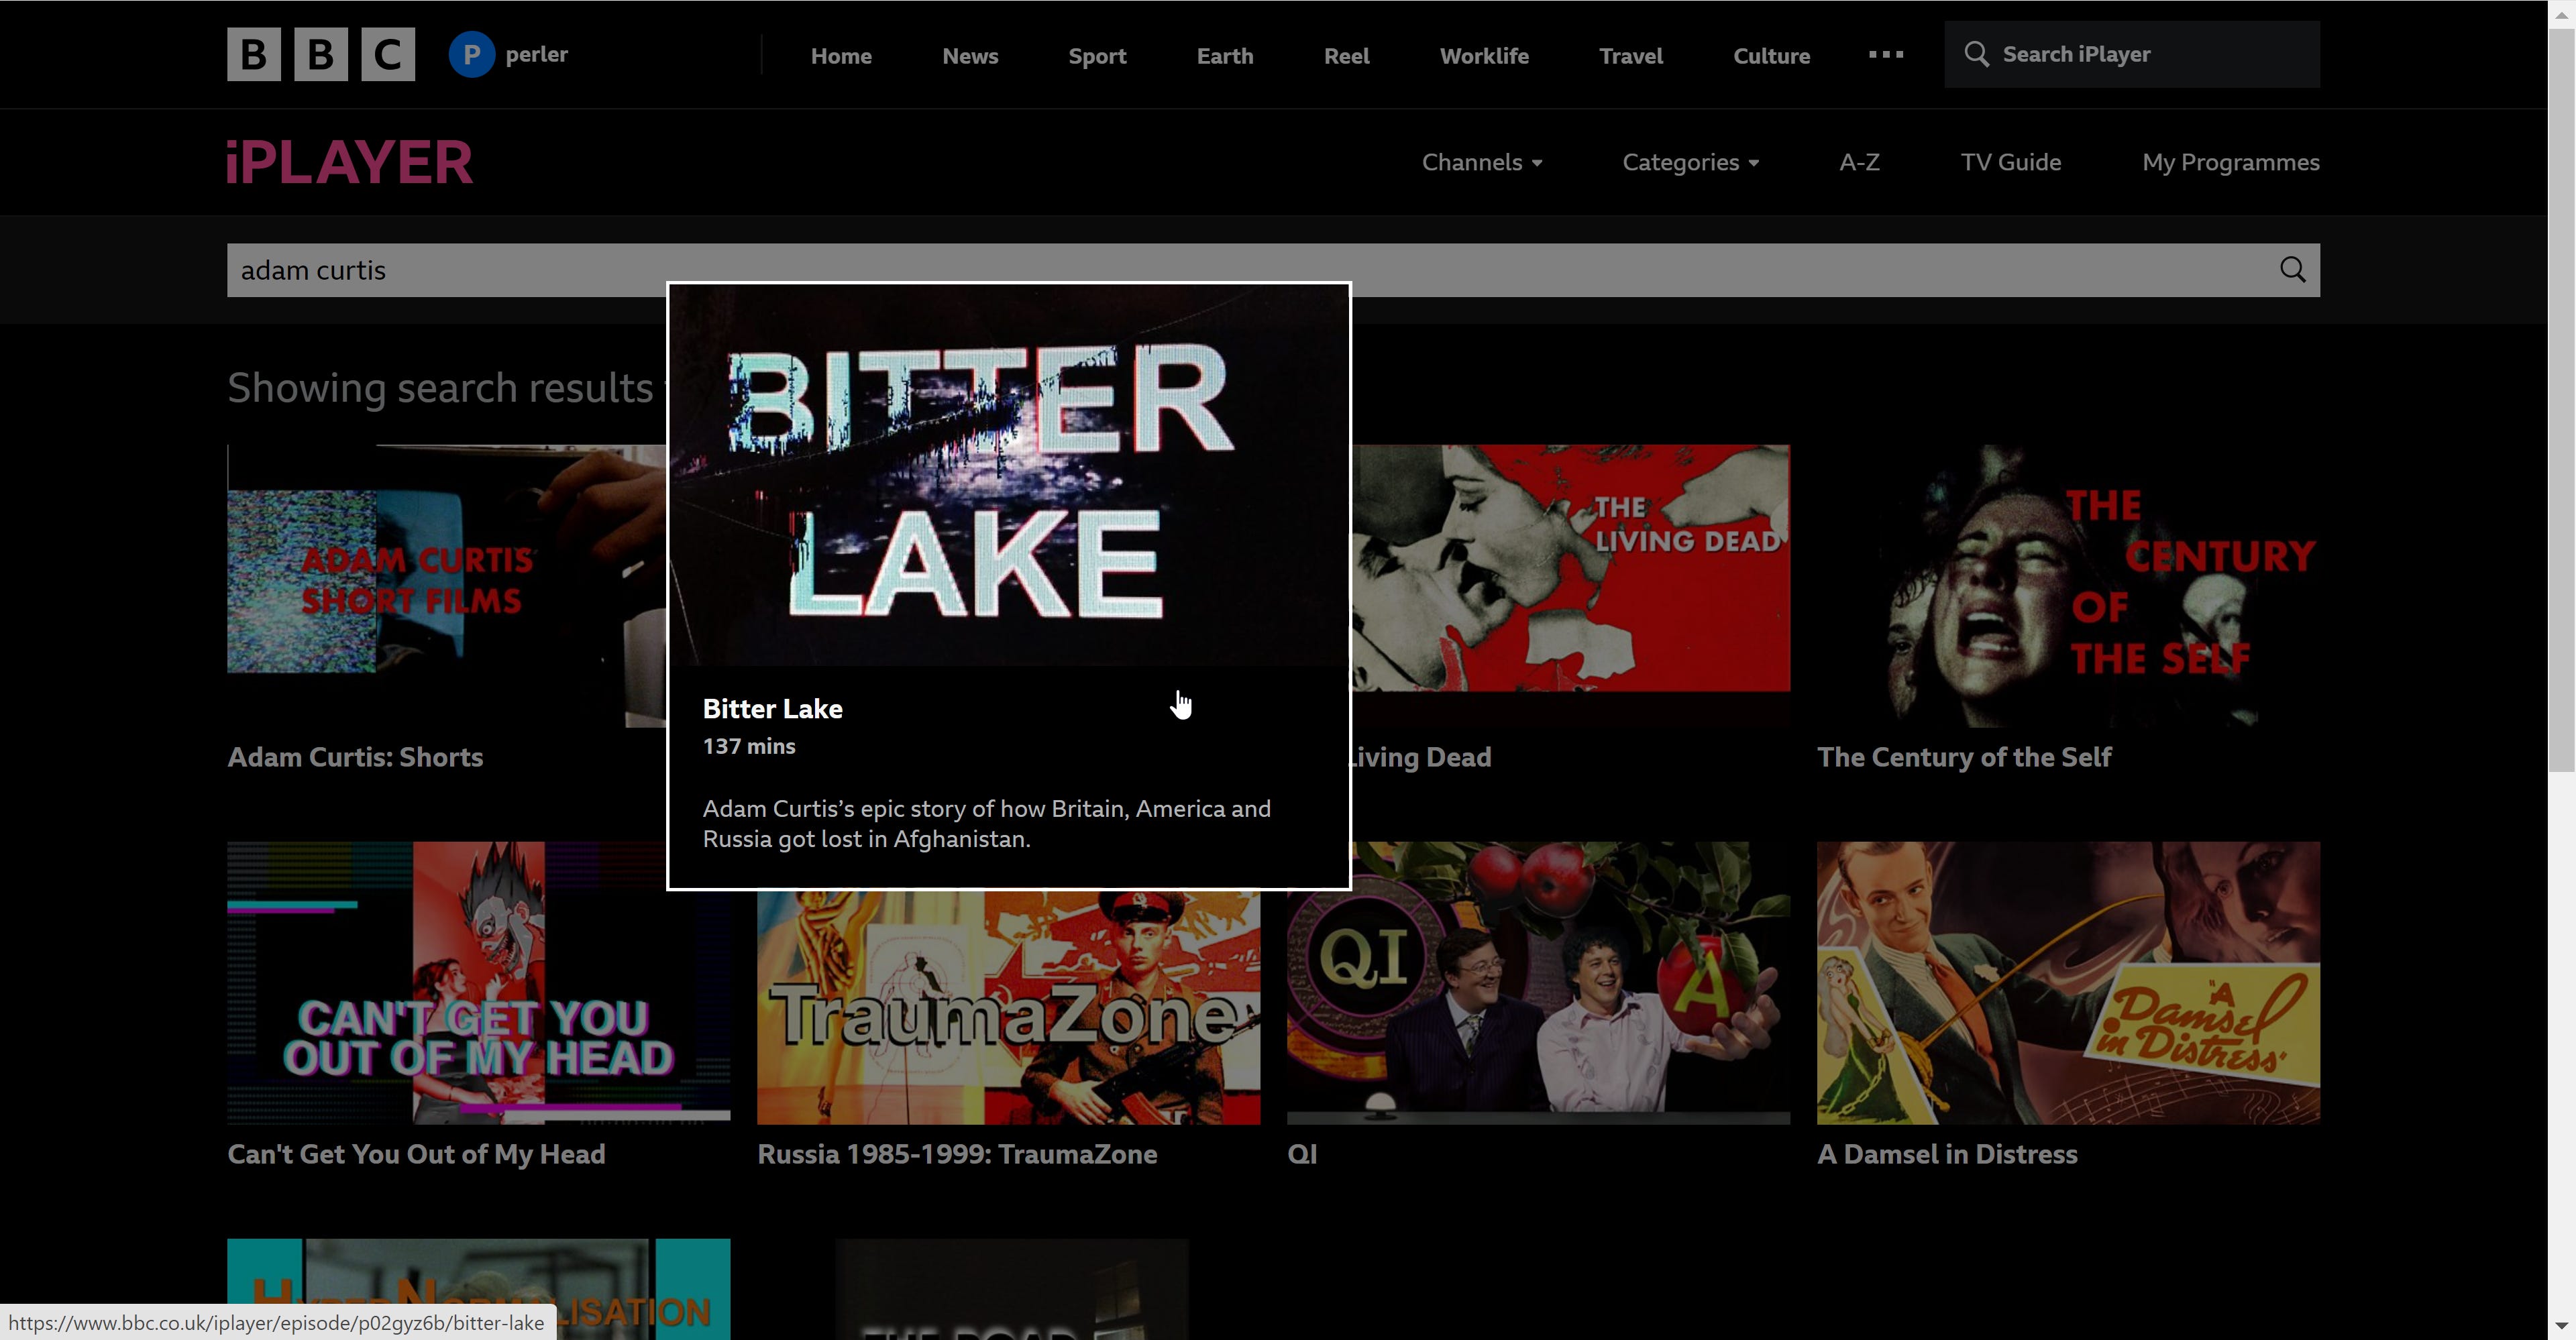Expand the Categories dropdown

pos(1689,162)
